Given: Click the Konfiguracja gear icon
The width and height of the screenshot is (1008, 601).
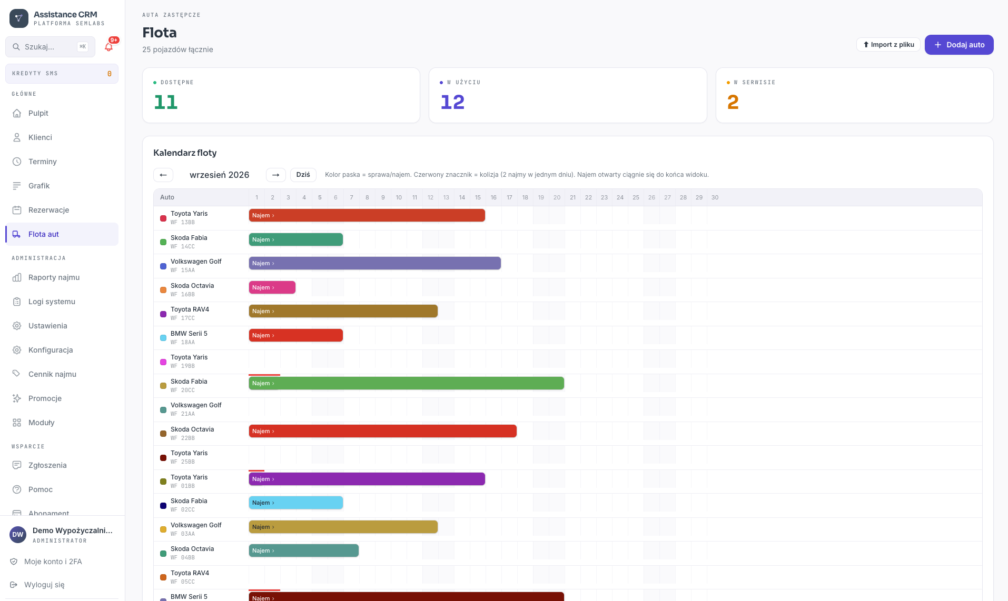Looking at the screenshot, I should 17,350.
